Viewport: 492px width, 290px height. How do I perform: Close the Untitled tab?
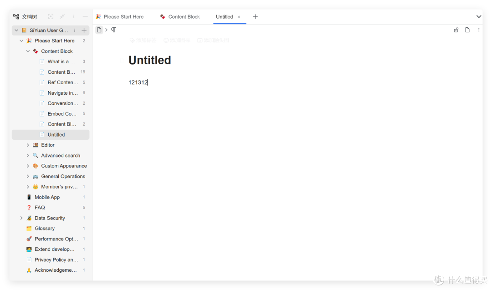point(239,17)
